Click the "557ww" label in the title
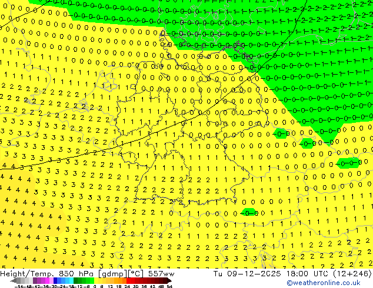This screenshot has width=373, height=288. coord(161,274)
